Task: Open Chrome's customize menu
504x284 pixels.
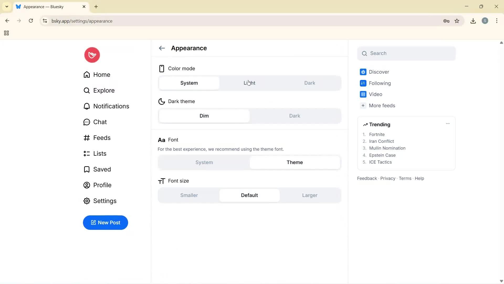Action: (x=497, y=21)
